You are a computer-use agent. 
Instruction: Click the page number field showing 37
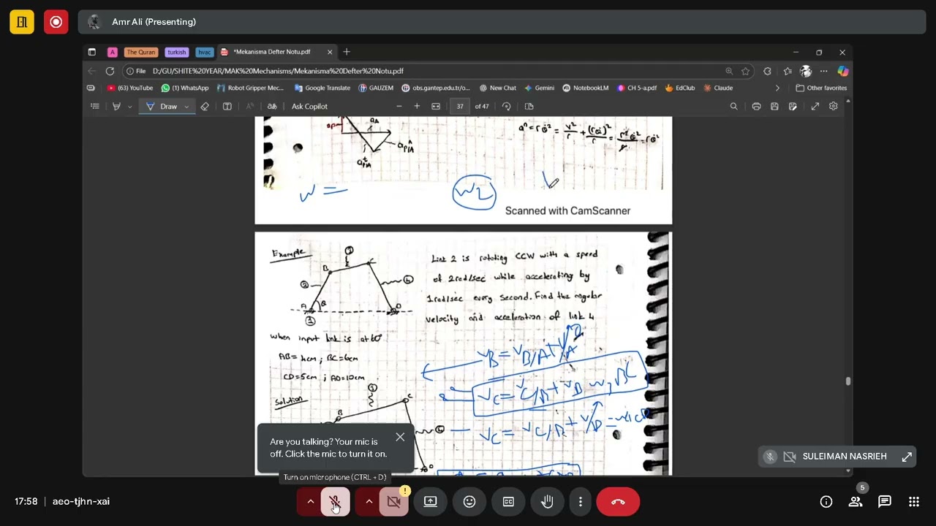(460, 107)
